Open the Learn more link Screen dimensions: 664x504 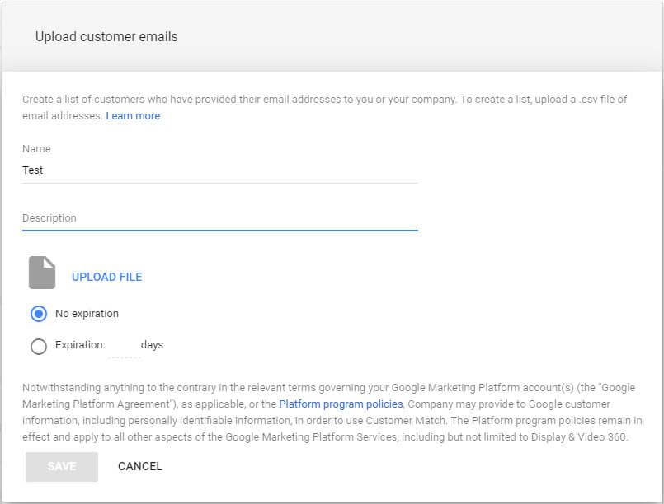133,116
